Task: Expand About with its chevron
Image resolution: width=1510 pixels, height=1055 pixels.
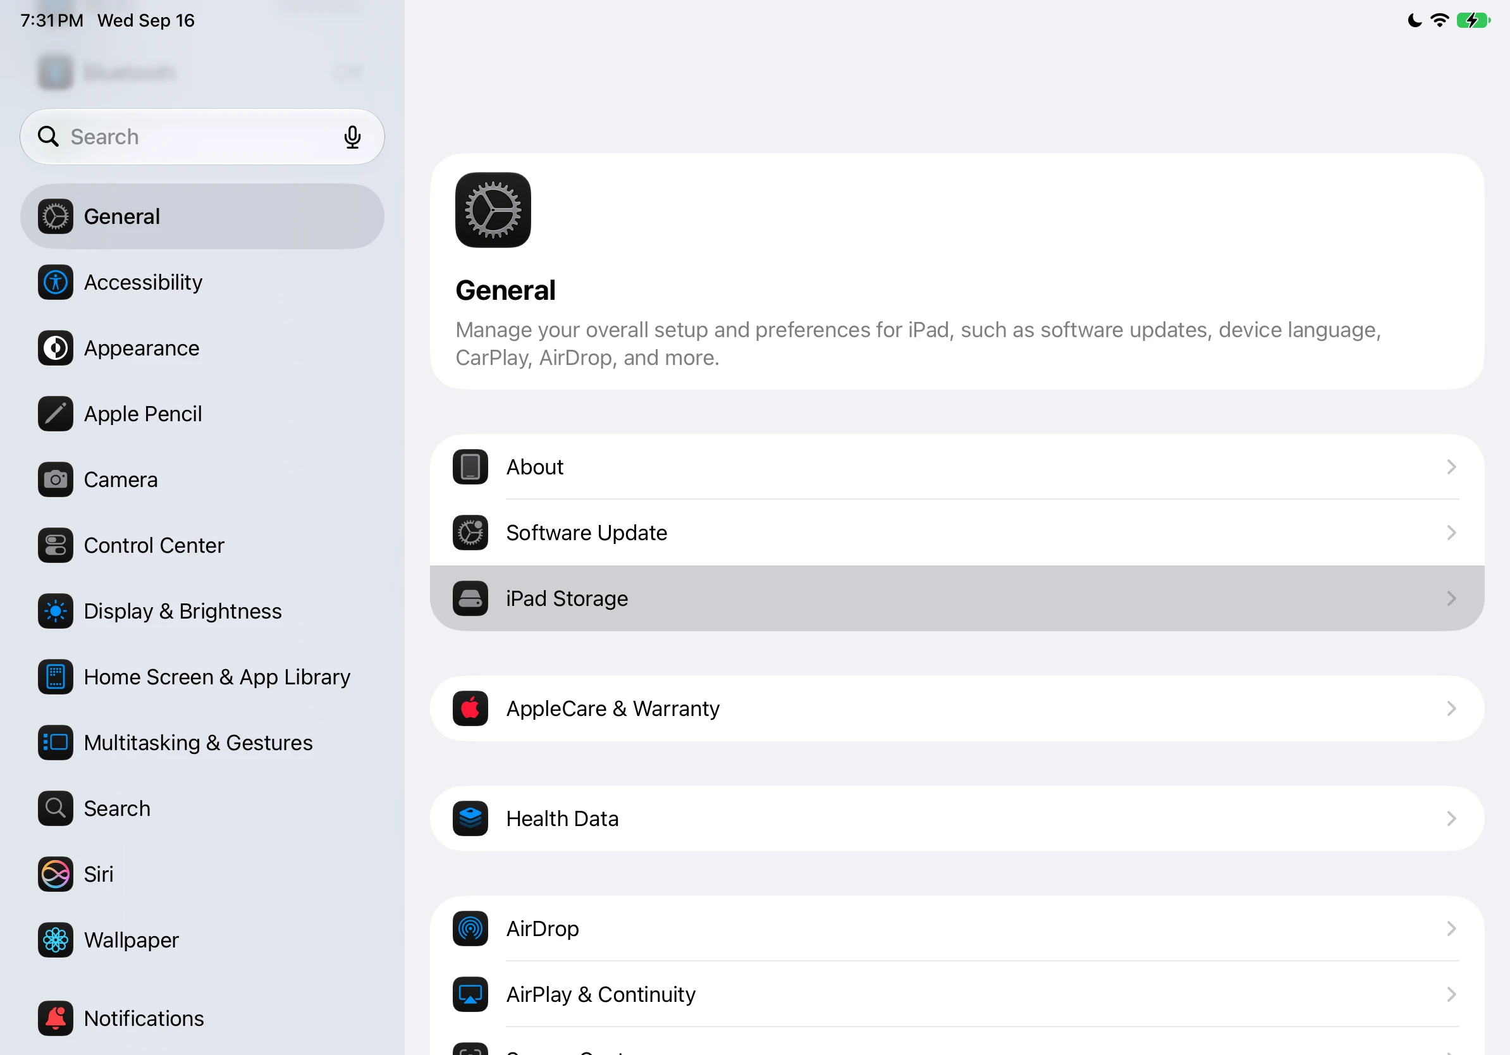Action: pos(1451,467)
